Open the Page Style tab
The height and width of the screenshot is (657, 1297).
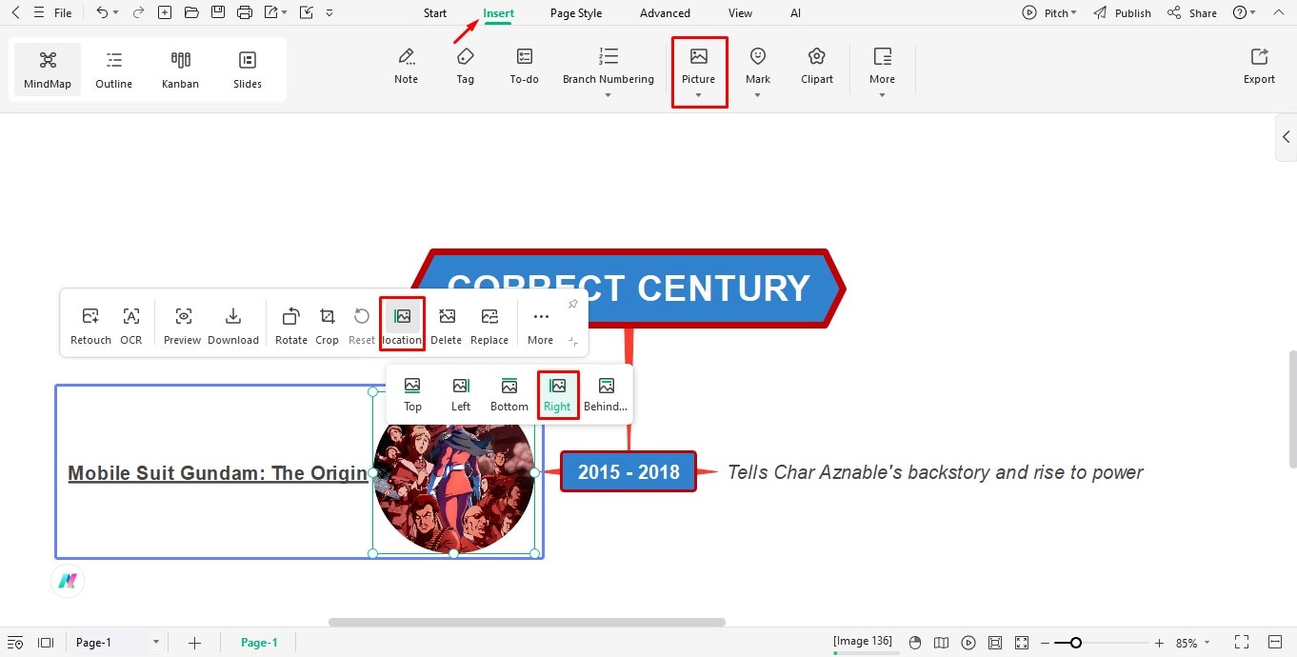pyautogui.click(x=576, y=13)
